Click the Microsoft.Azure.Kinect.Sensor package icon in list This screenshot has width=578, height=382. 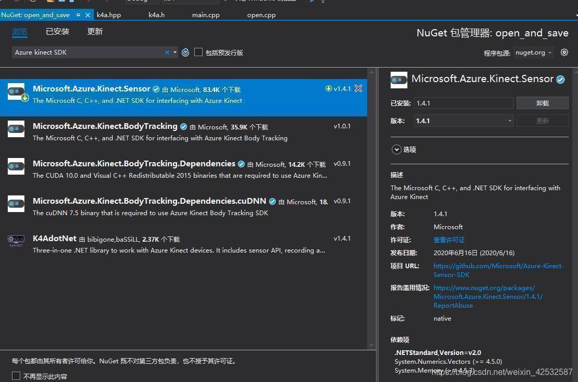point(16,91)
